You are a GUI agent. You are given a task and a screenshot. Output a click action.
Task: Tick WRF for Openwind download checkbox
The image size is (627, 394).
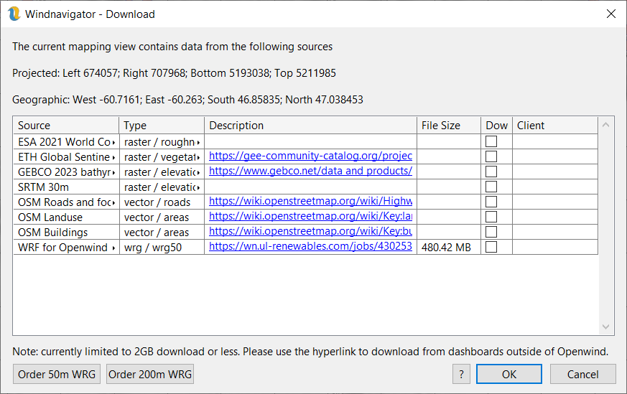click(x=491, y=247)
